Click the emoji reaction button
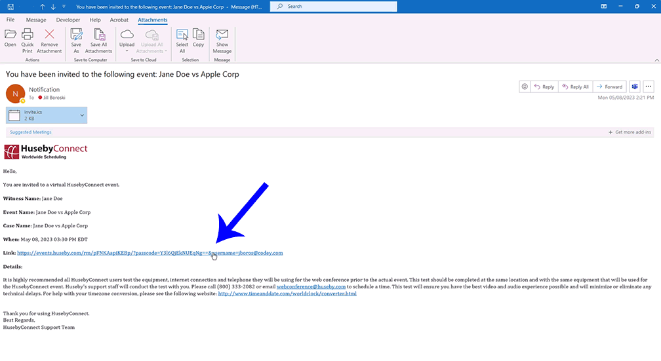661x361 pixels. click(525, 86)
